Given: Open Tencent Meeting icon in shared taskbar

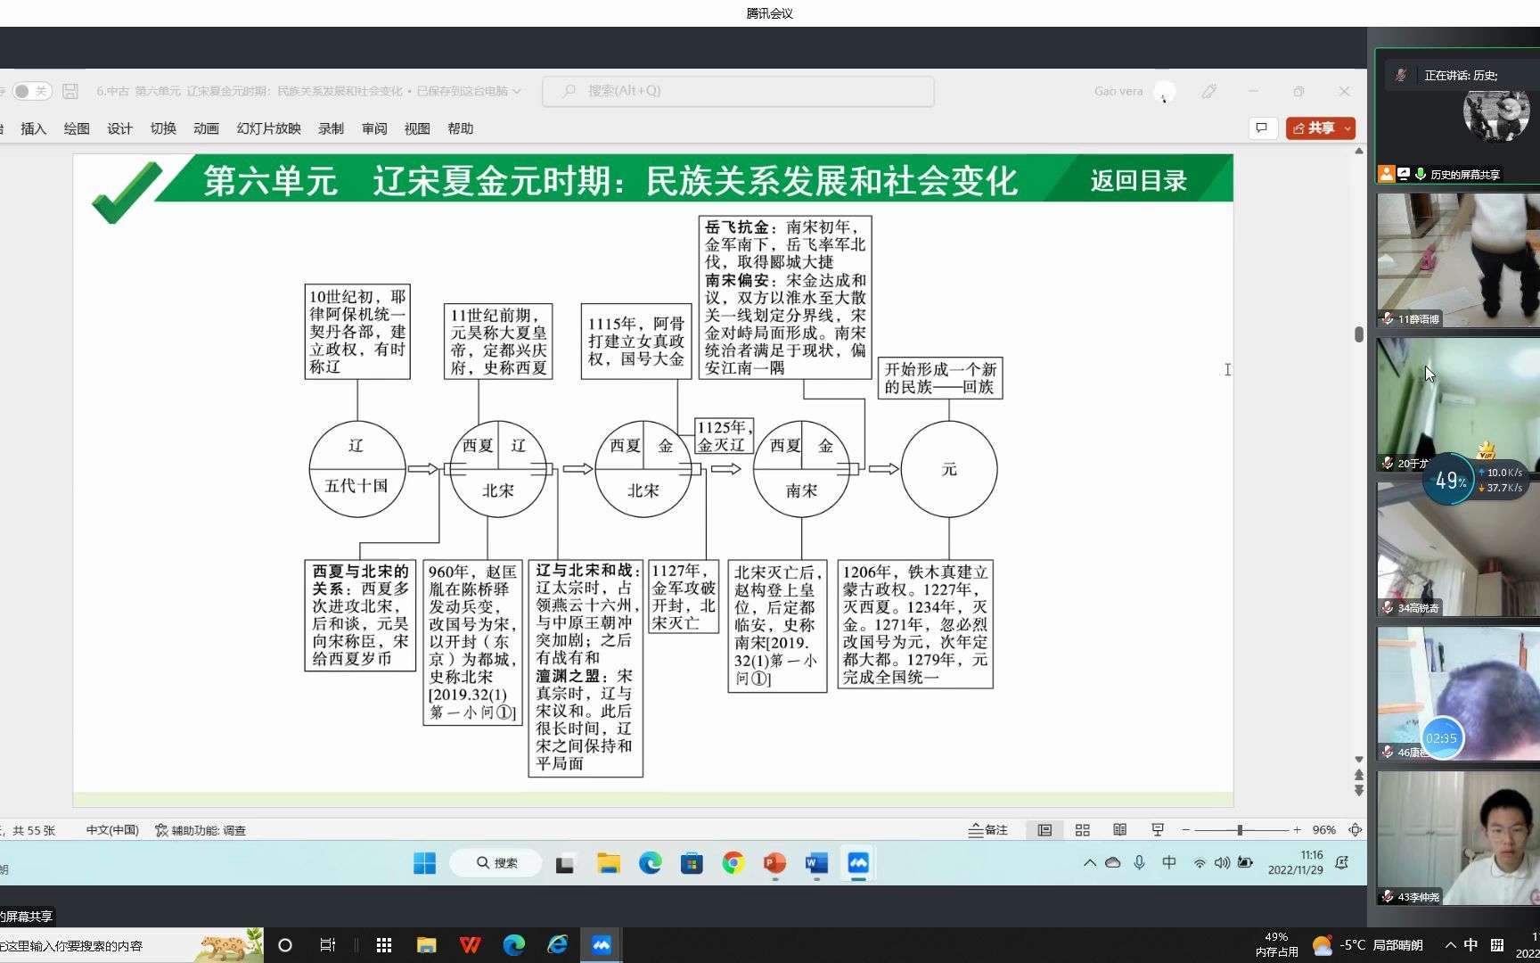Looking at the screenshot, I should point(858,863).
